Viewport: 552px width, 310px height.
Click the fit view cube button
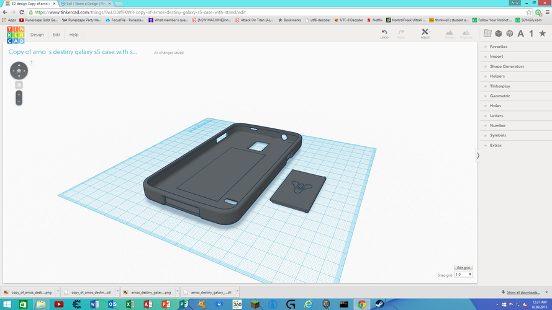(x=19, y=85)
